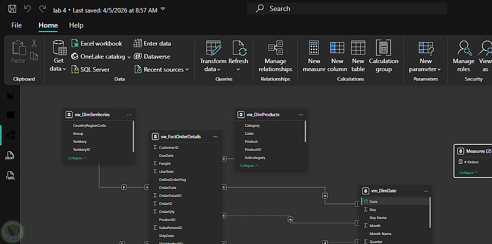Open DAX query view in sidebar
This screenshot has width=492, height=244.
click(10, 156)
